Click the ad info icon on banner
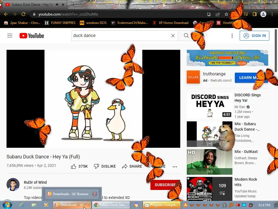 [x=266, y=52]
